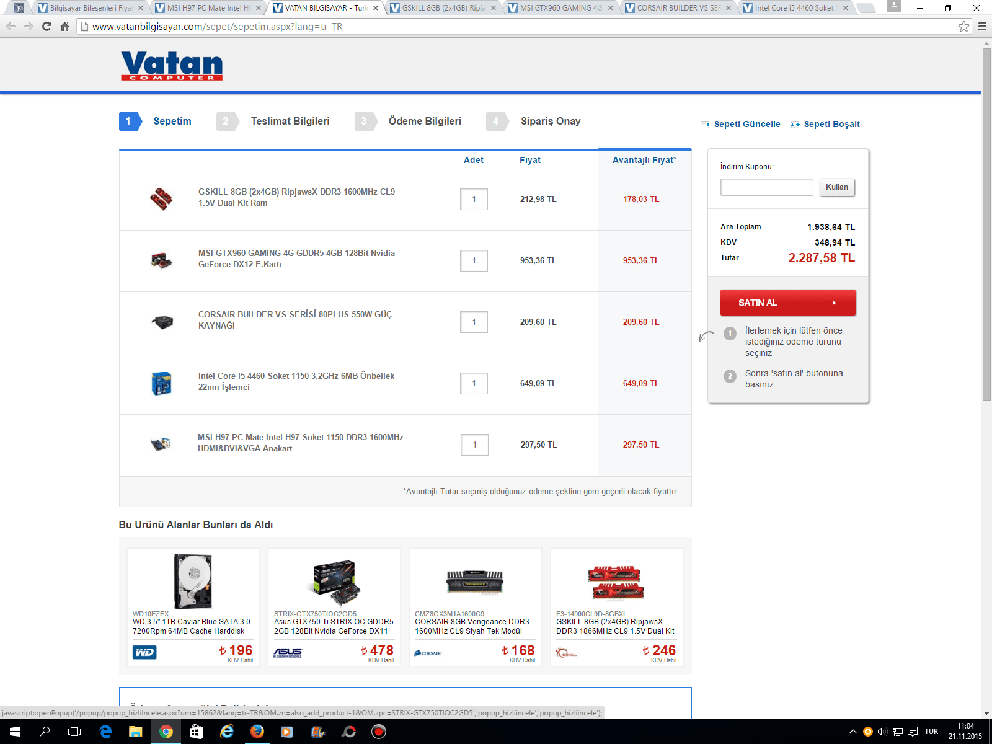Click the quantity field for MSI GTX960
This screenshot has width=992, height=744.
474,261
